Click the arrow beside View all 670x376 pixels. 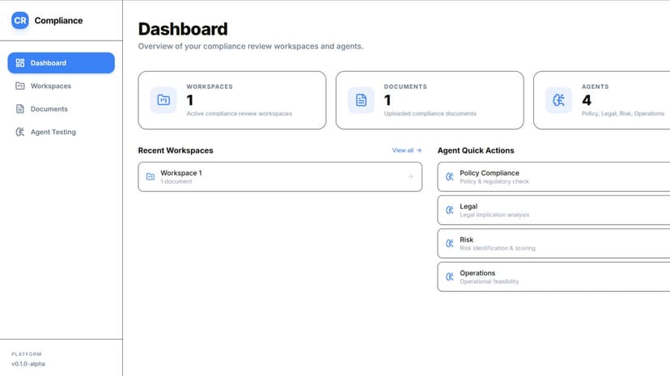pyautogui.click(x=419, y=150)
